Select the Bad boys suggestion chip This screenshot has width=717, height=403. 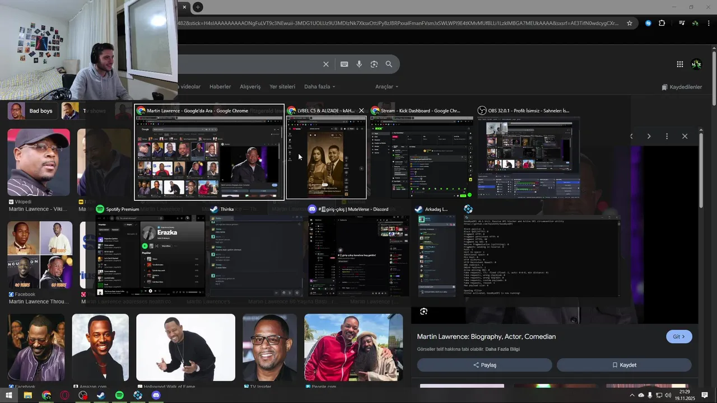[32, 111]
